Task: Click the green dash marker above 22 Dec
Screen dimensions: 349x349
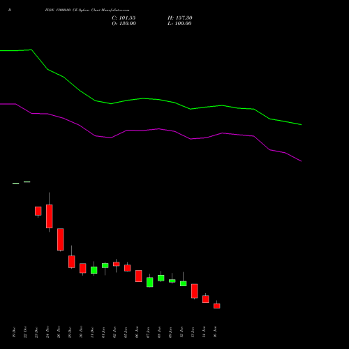Action: [x=27, y=182]
